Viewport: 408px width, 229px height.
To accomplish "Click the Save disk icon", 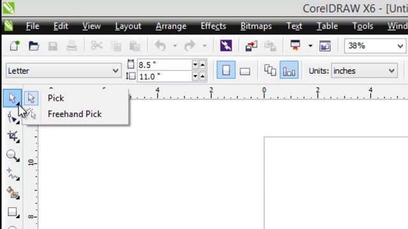I will 53,46.
